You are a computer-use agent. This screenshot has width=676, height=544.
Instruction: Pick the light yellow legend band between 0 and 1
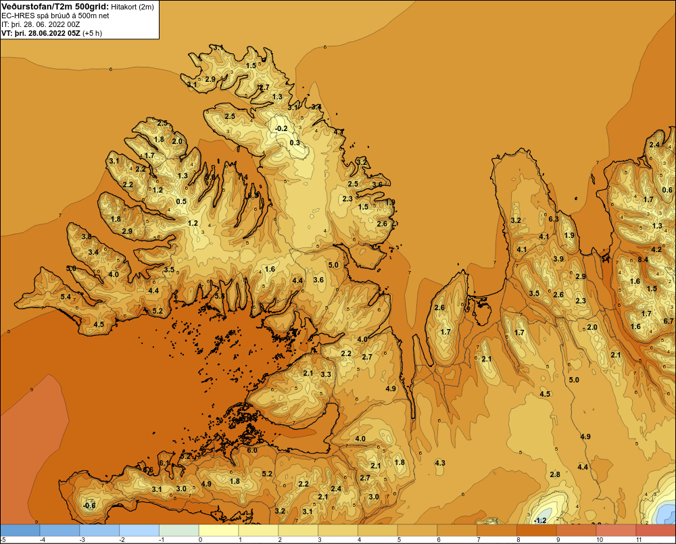218,530
